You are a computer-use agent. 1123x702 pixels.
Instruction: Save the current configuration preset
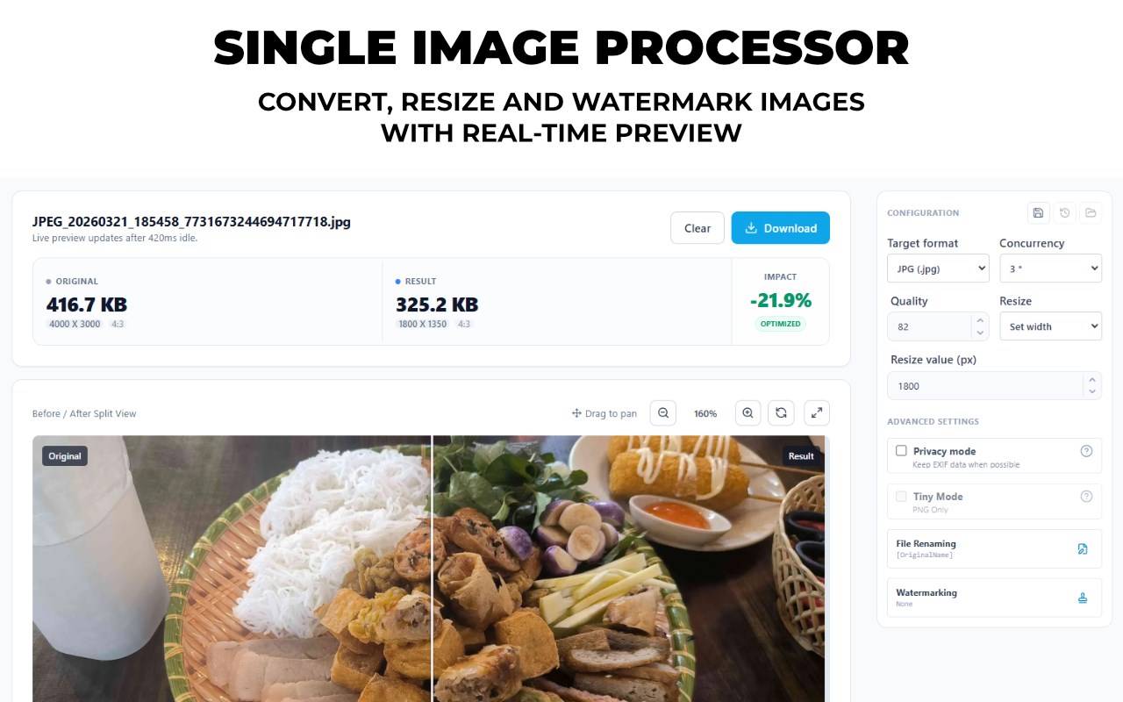pos(1039,212)
